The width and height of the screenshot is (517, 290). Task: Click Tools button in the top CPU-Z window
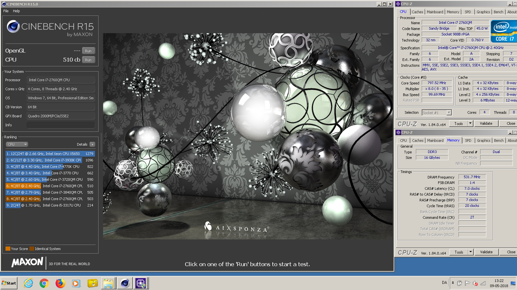pyautogui.click(x=459, y=123)
